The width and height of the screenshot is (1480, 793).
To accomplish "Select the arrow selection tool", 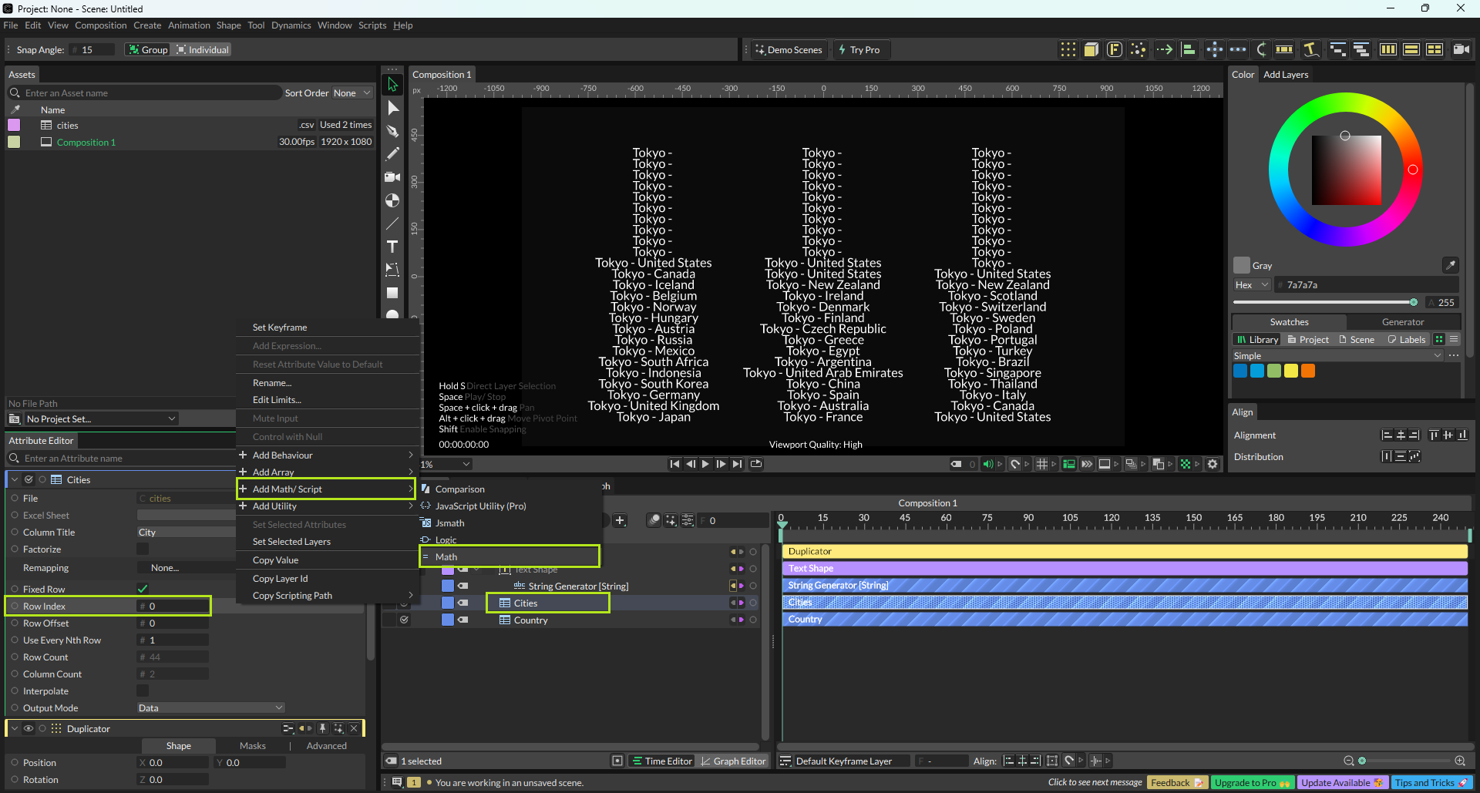I will click(x=392, y=85).
